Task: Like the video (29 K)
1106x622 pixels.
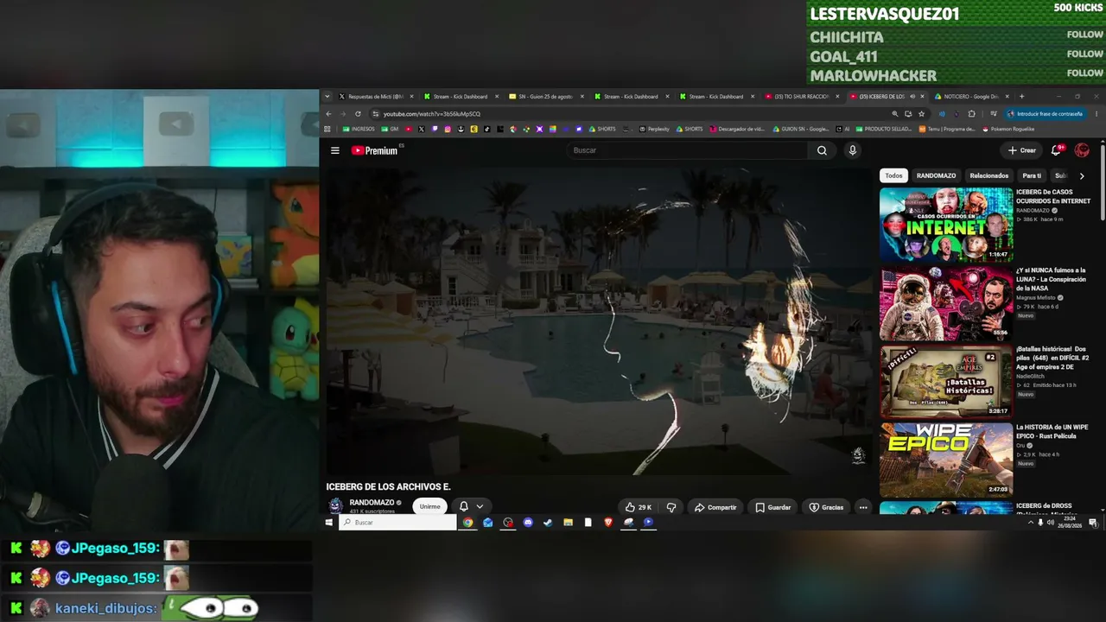Action: [x=639, y=507]
